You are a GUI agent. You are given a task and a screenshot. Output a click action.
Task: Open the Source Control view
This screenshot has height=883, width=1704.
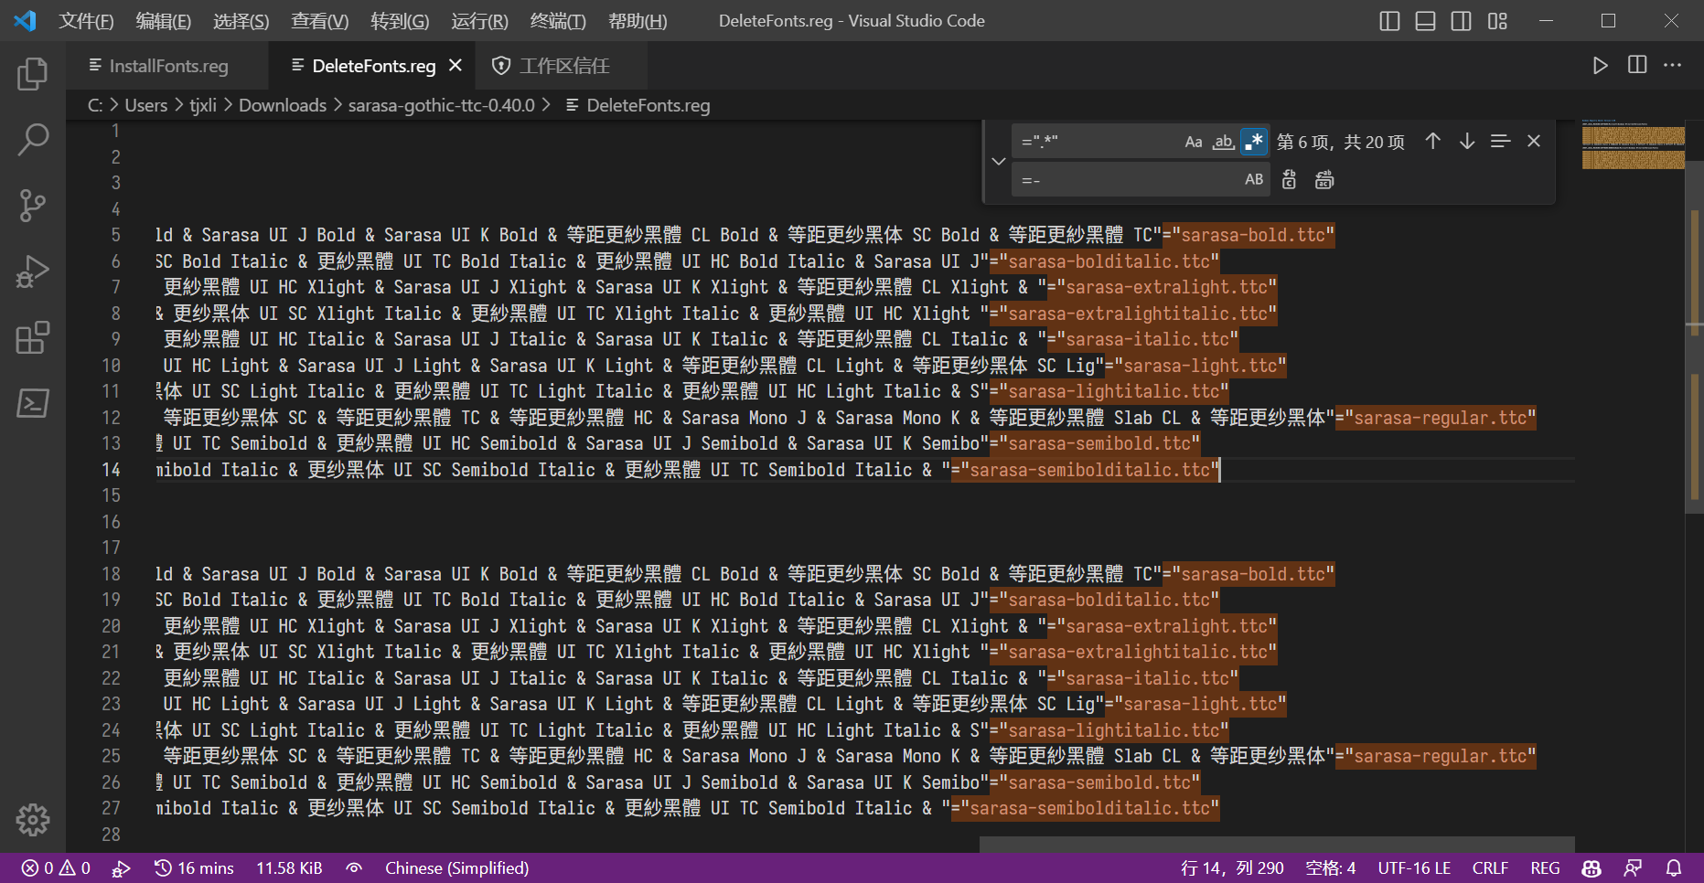(x=33, y=206)
